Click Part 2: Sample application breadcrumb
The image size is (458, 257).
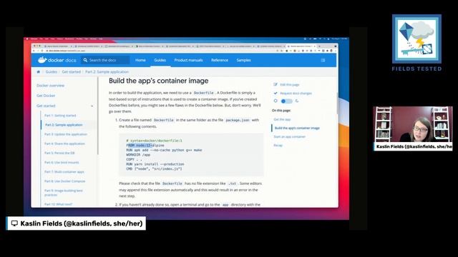(107, 71)
